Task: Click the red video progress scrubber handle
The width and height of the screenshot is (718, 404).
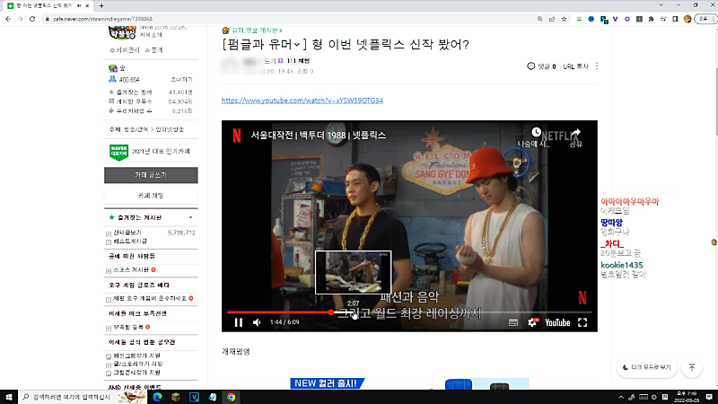Action: coord(330,312)
